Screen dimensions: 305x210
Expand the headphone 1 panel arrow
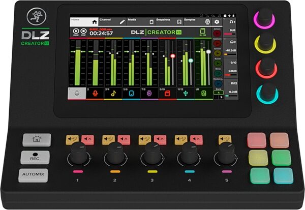point(225,19)
